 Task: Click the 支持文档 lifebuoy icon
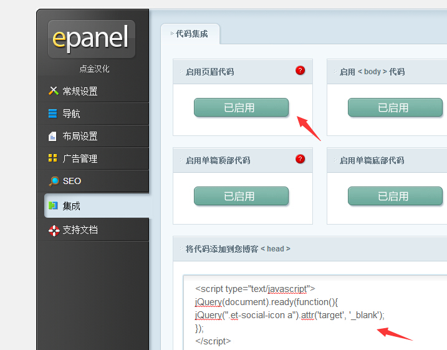[54, 230]
